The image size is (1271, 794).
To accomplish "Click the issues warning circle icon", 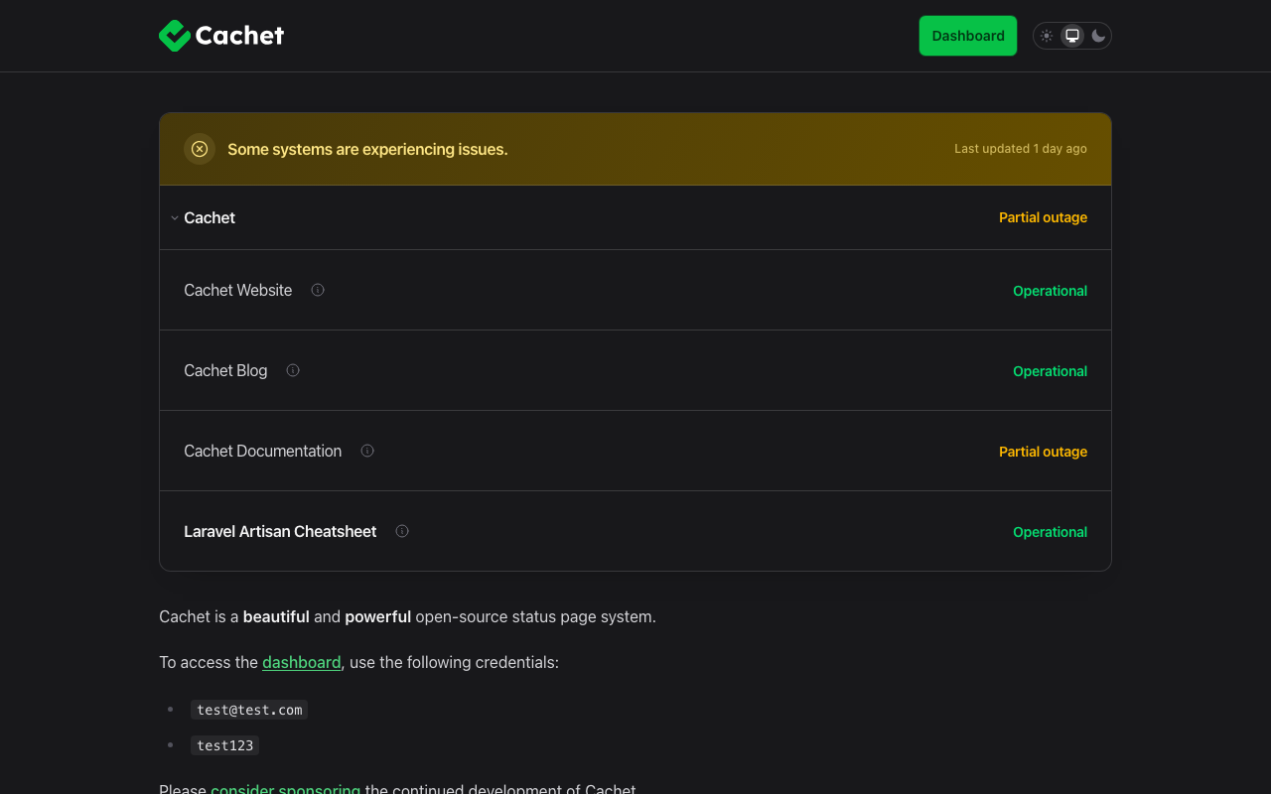I will [200, 149].
